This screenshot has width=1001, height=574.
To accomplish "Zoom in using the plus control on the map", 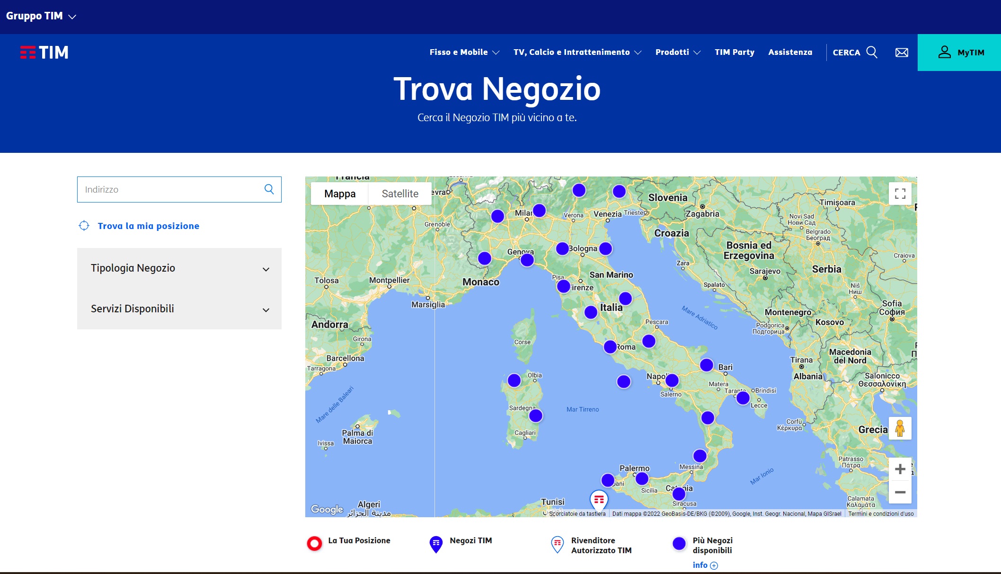I will [900, 469].
